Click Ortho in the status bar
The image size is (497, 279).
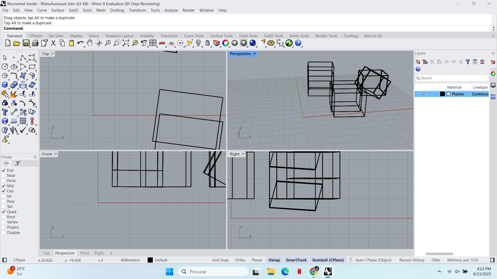click(240, 260)
